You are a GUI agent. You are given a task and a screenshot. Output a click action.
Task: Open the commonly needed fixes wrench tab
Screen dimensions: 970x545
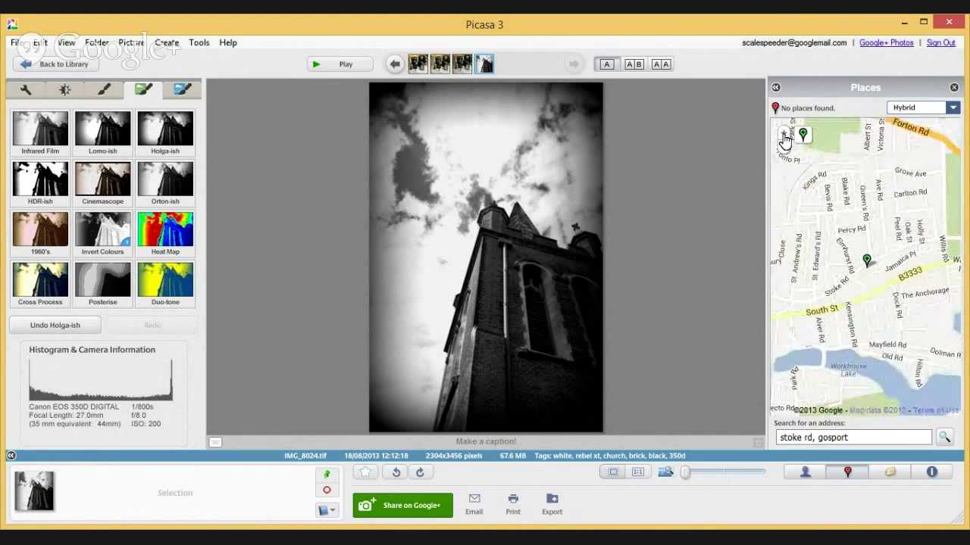click(26, 90)
